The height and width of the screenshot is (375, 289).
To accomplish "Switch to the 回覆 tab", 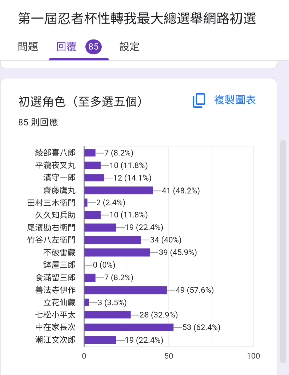I will [66, 47].
